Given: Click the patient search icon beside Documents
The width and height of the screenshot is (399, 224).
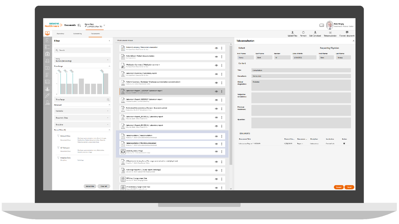Looking at the screenshot, I should pos(79,25).
